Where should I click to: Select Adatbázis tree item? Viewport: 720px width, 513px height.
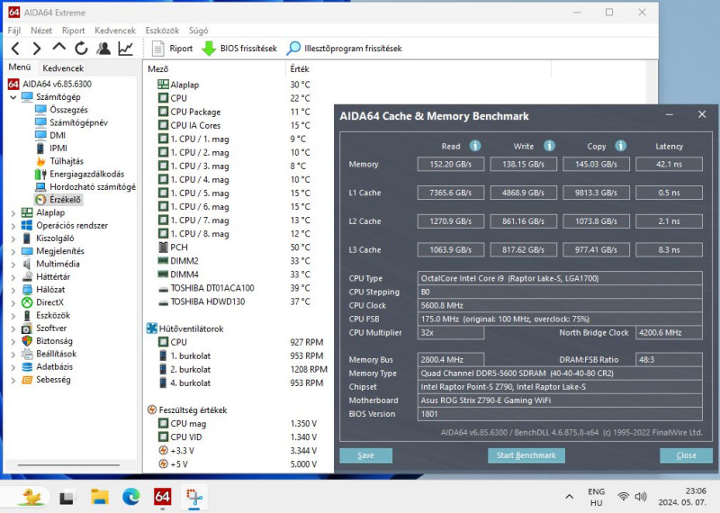(48, 366)
